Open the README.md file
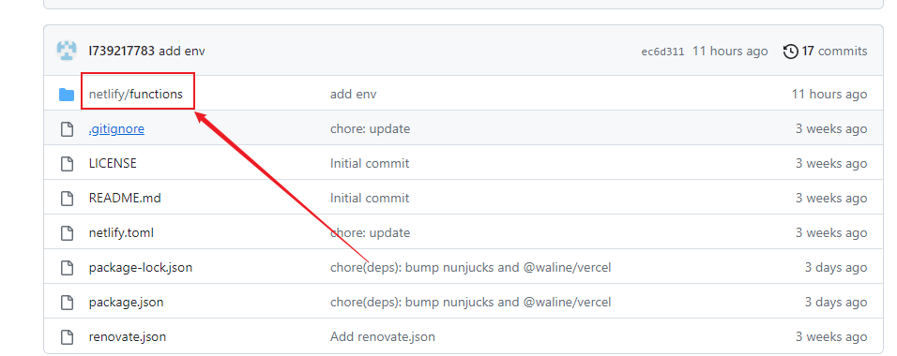 [125, 199]
